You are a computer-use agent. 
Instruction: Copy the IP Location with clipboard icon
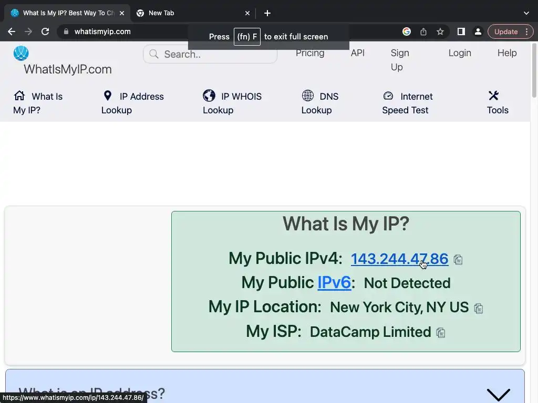click(x=479, y=309)
